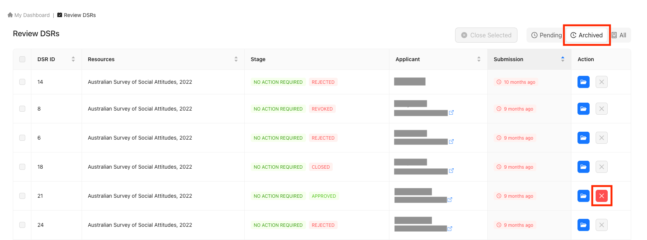Sort table by Submission column arrows
Screen dimensions: 647x240
563,59
